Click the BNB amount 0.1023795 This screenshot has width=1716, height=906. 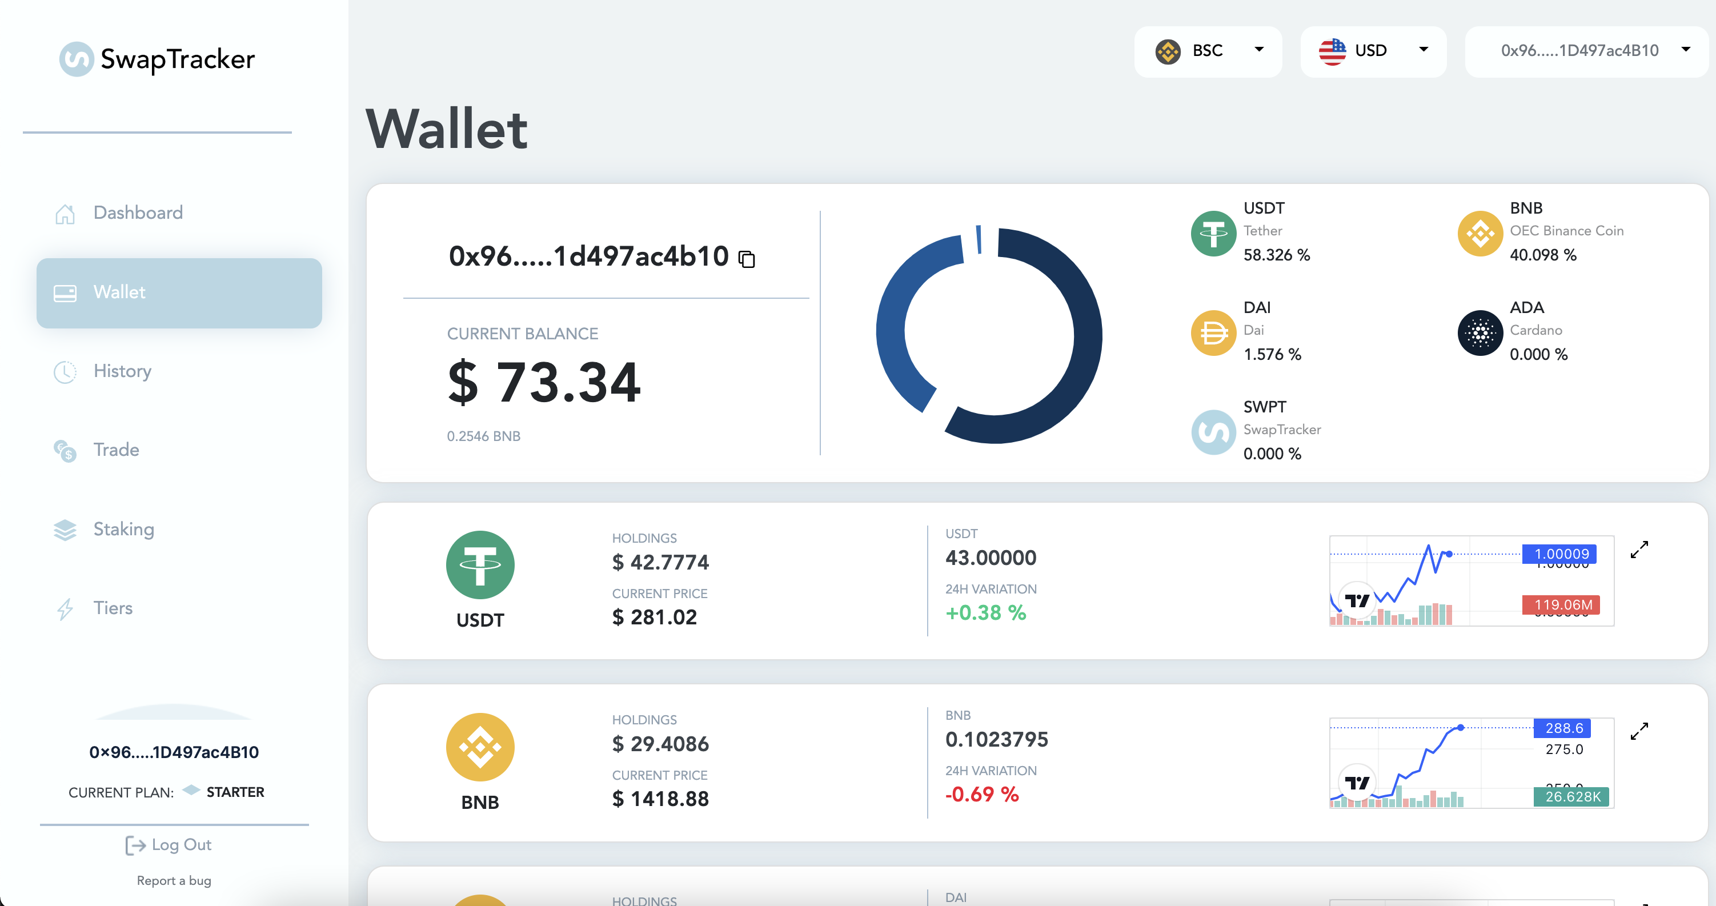[997, 739]
